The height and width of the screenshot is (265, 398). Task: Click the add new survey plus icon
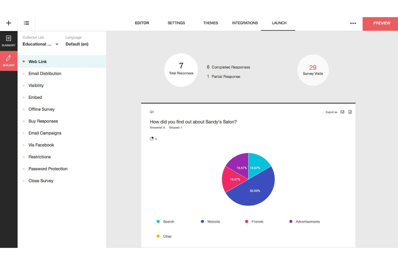[x=9, y=23]
